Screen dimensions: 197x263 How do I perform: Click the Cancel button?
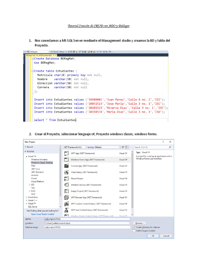pyautogui.click(x=166, y=236)
